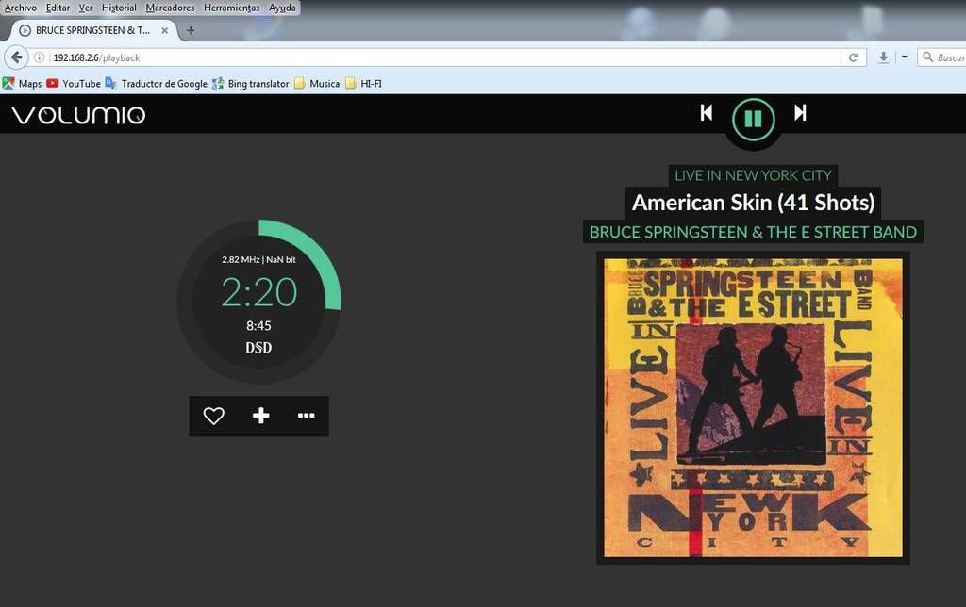
Task: Click the total duration 8:45
Action: (258, 326)
